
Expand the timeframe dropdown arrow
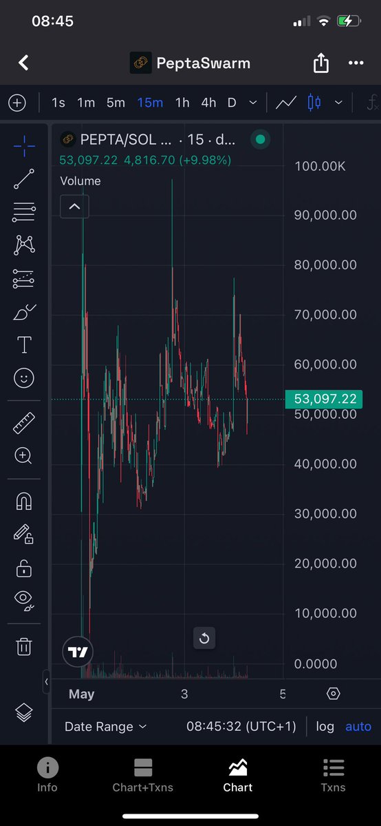tap(253, 103)
